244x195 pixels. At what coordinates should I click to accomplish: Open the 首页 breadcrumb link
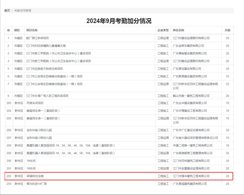7,11
